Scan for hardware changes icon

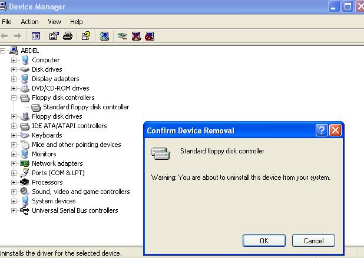[104, 36]
